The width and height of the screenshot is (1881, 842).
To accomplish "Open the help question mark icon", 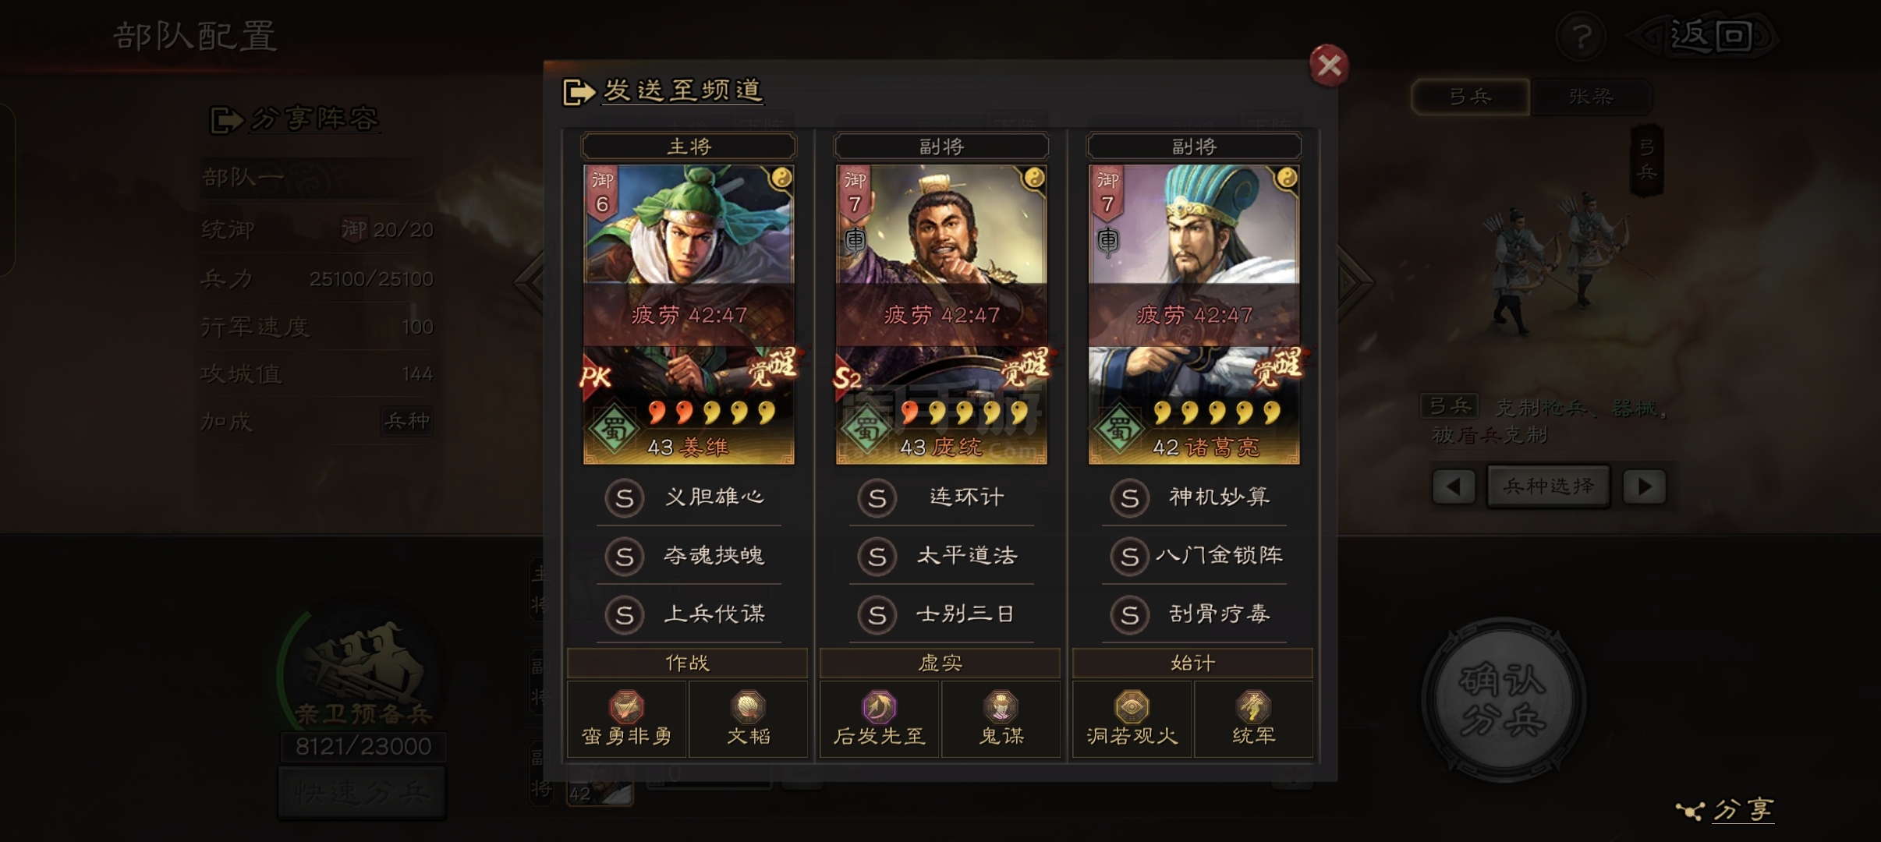I will [1581, 36].
